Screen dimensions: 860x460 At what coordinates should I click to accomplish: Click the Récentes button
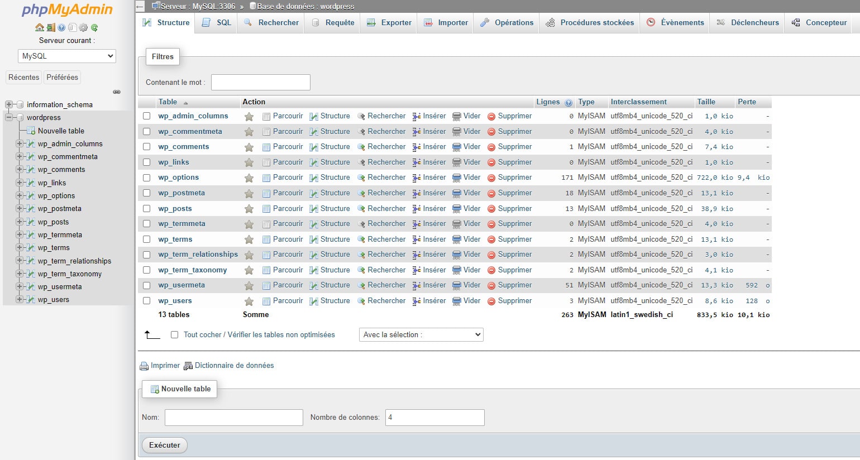tap(24, 78)
